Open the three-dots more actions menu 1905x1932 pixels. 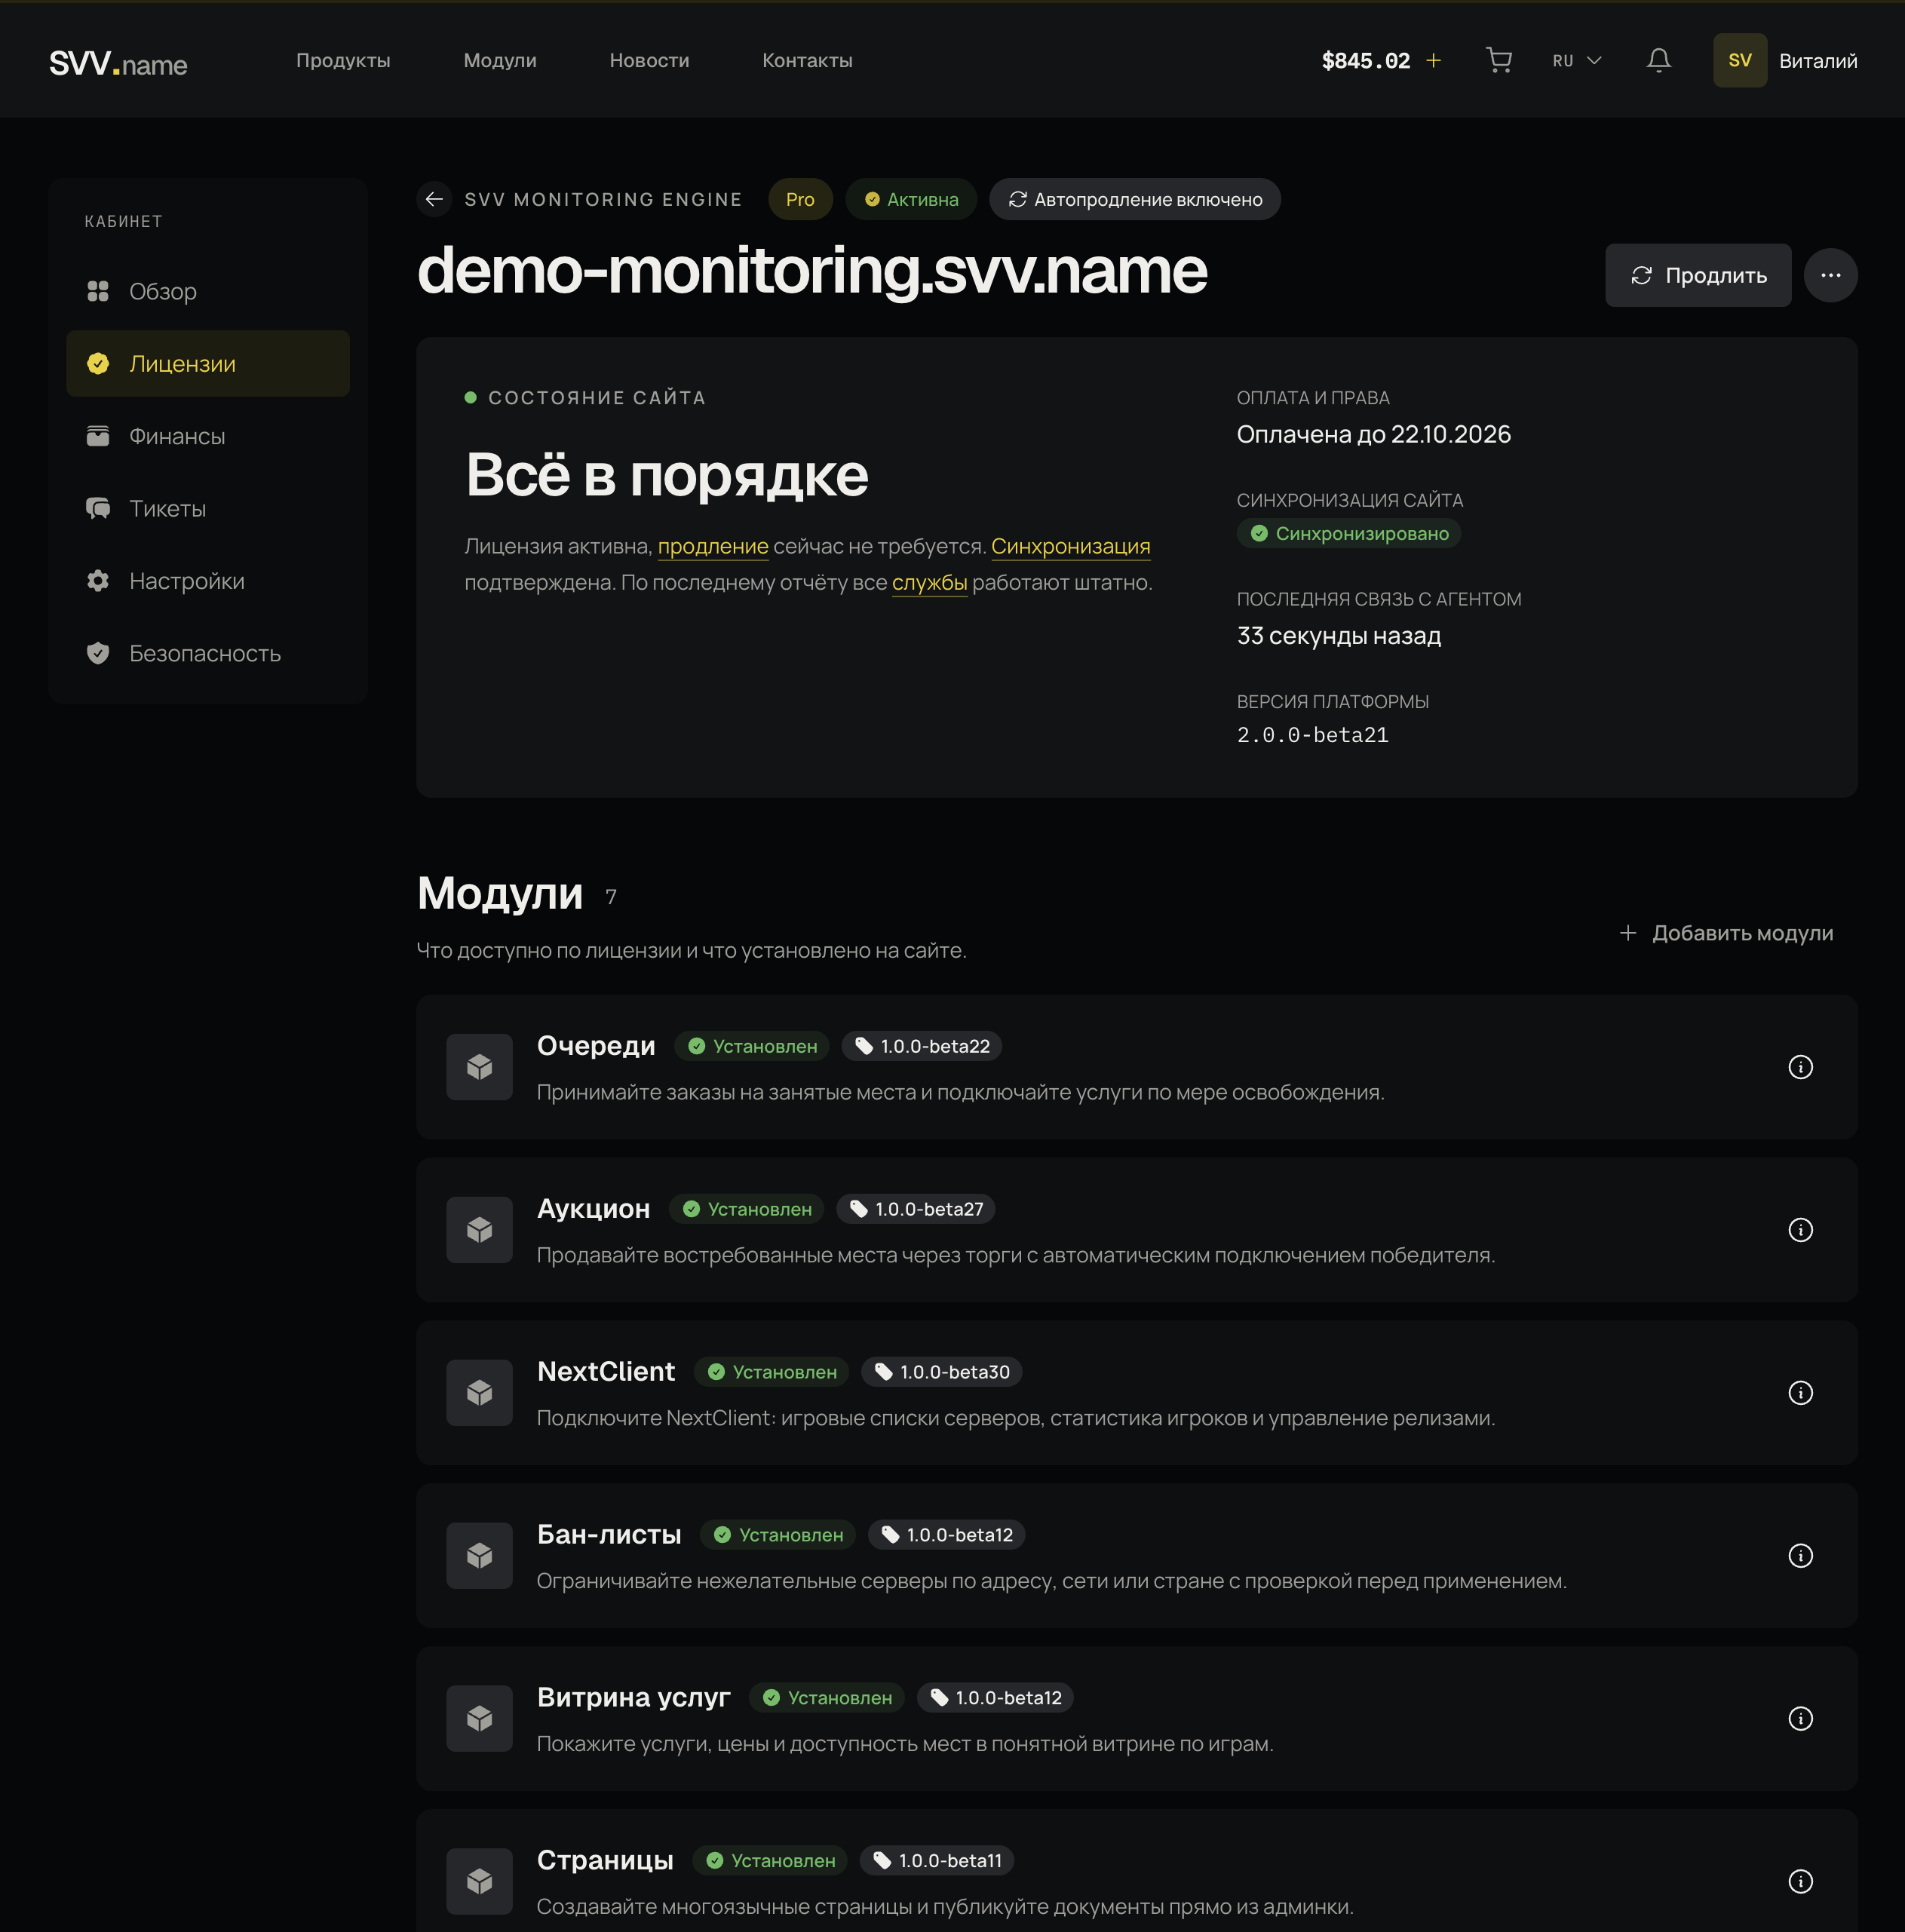(x=1830, y=275)
